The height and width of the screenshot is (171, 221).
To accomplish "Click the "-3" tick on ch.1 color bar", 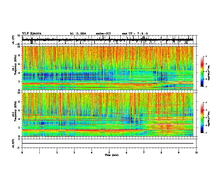I will (x=206, y=56).
